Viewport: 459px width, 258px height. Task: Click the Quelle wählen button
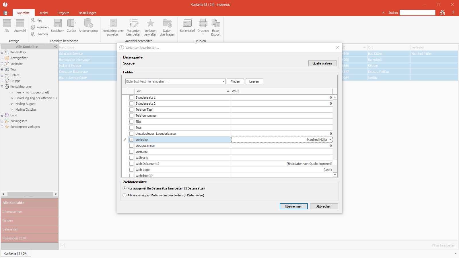click(x=322, y=63)
